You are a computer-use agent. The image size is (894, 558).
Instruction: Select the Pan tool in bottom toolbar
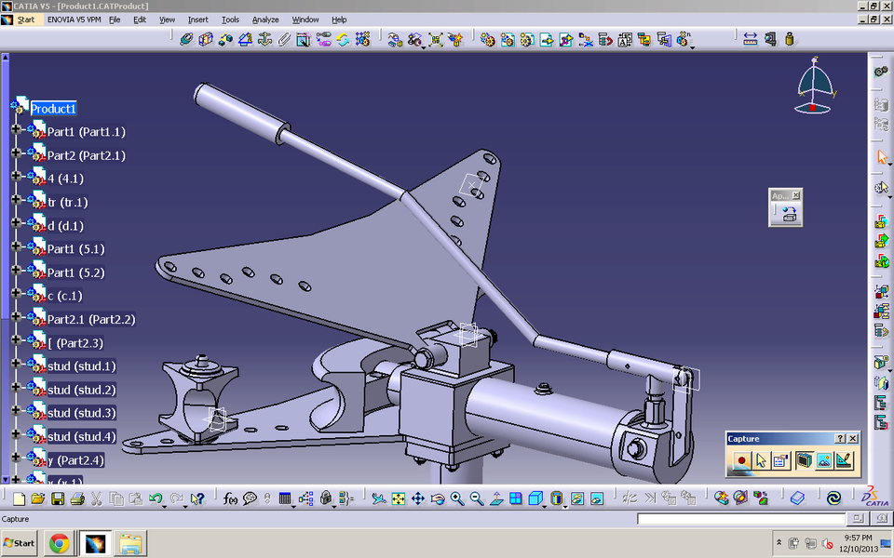click(419, 498)
